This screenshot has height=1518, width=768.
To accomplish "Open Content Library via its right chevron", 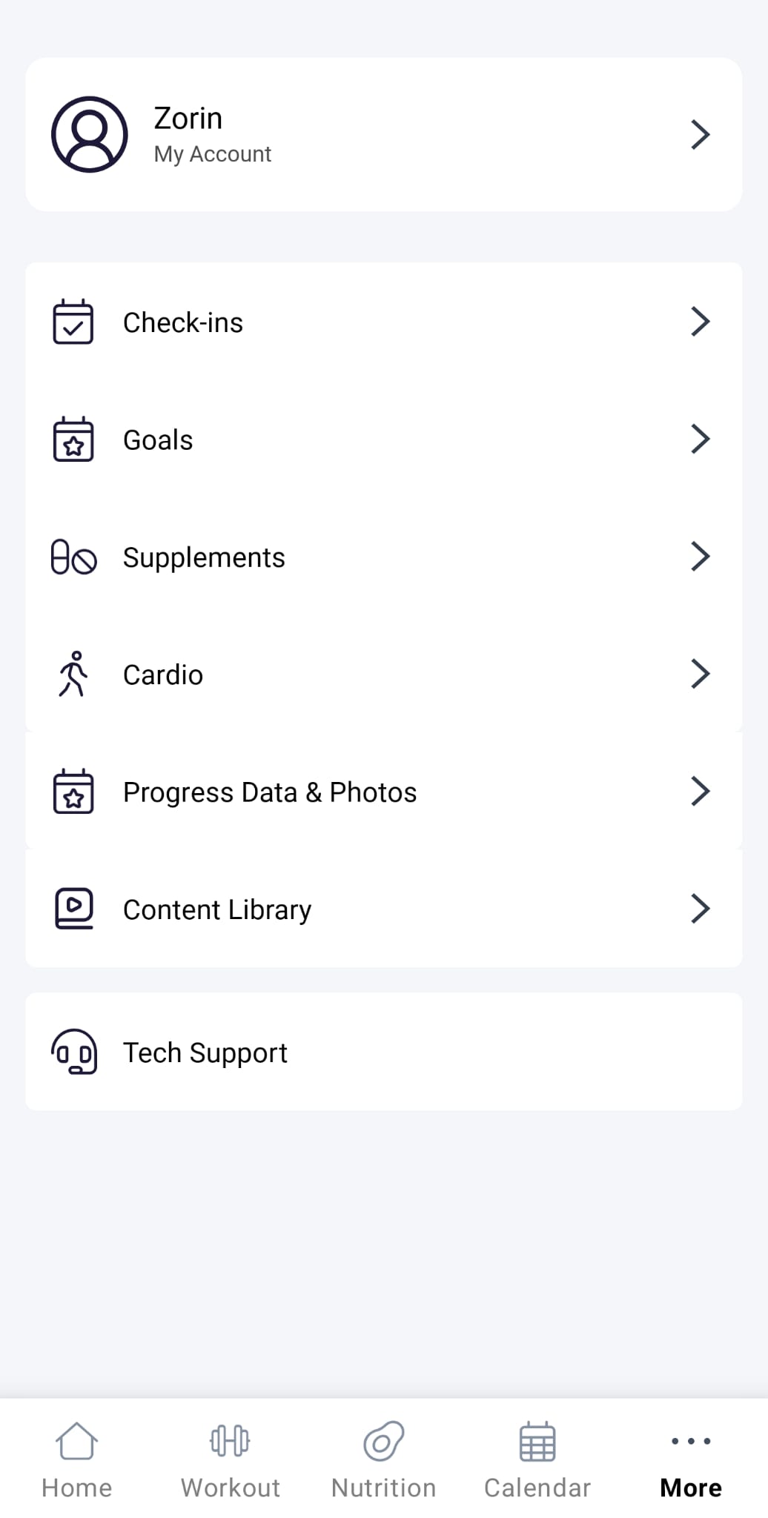I will (700, 909).
